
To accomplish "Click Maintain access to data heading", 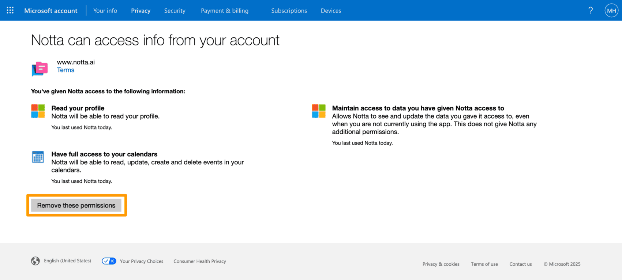I will [x=418, y=108].
